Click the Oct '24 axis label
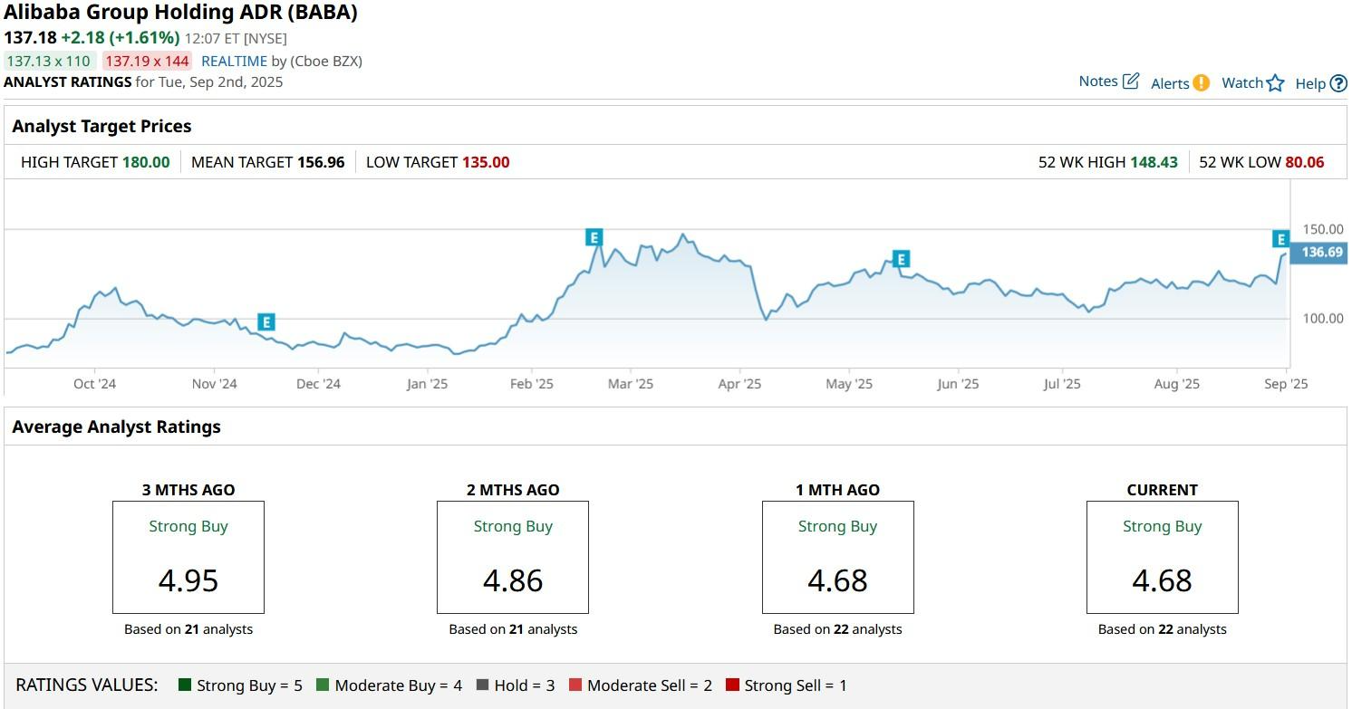The image size is (1352, 709). pyautogui.click(x=94, y=384)
